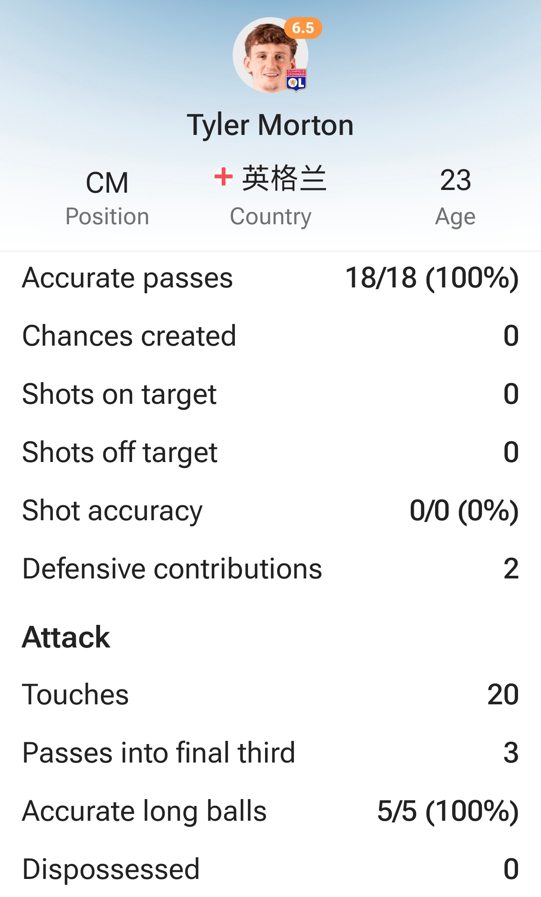The width and height of the screenshot is (541, 897).
Task: Tap the Attack section header
Action: (x=66, y=637)
